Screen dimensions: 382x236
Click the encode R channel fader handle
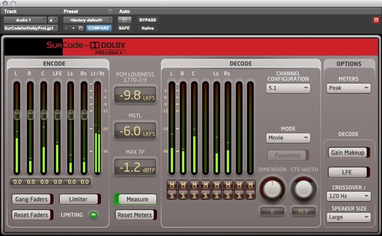click(31, 115)
